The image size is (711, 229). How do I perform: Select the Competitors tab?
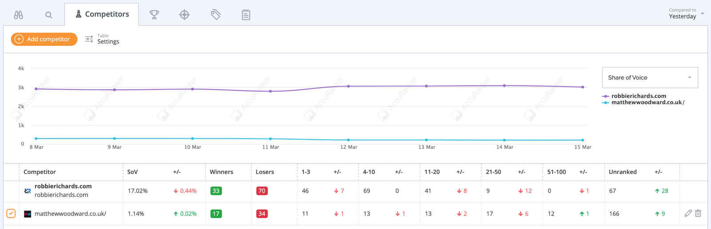[102, 14]
